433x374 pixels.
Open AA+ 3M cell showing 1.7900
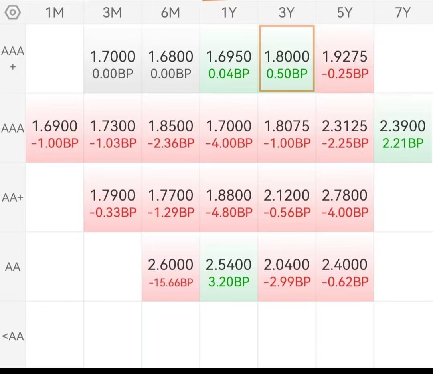[x=113, y=197]
